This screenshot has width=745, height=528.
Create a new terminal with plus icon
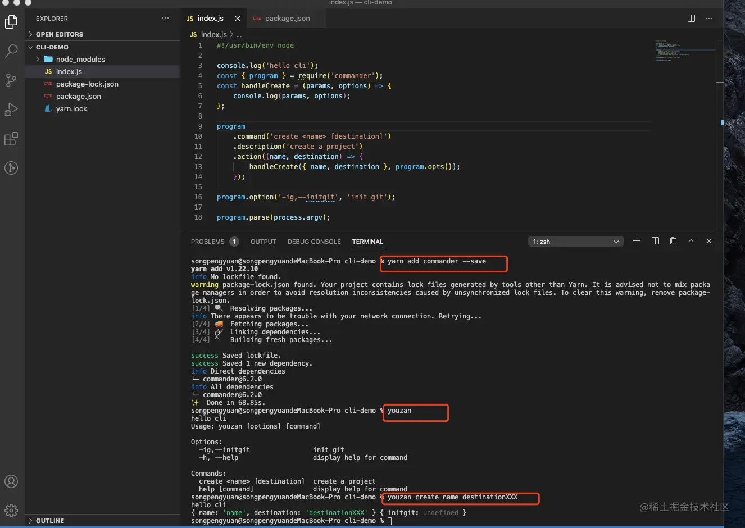[637, 241]
